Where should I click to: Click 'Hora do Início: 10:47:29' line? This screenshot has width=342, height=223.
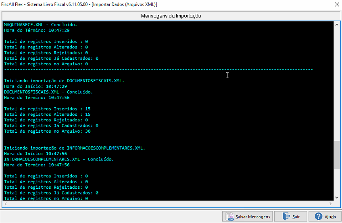[35, 86]
